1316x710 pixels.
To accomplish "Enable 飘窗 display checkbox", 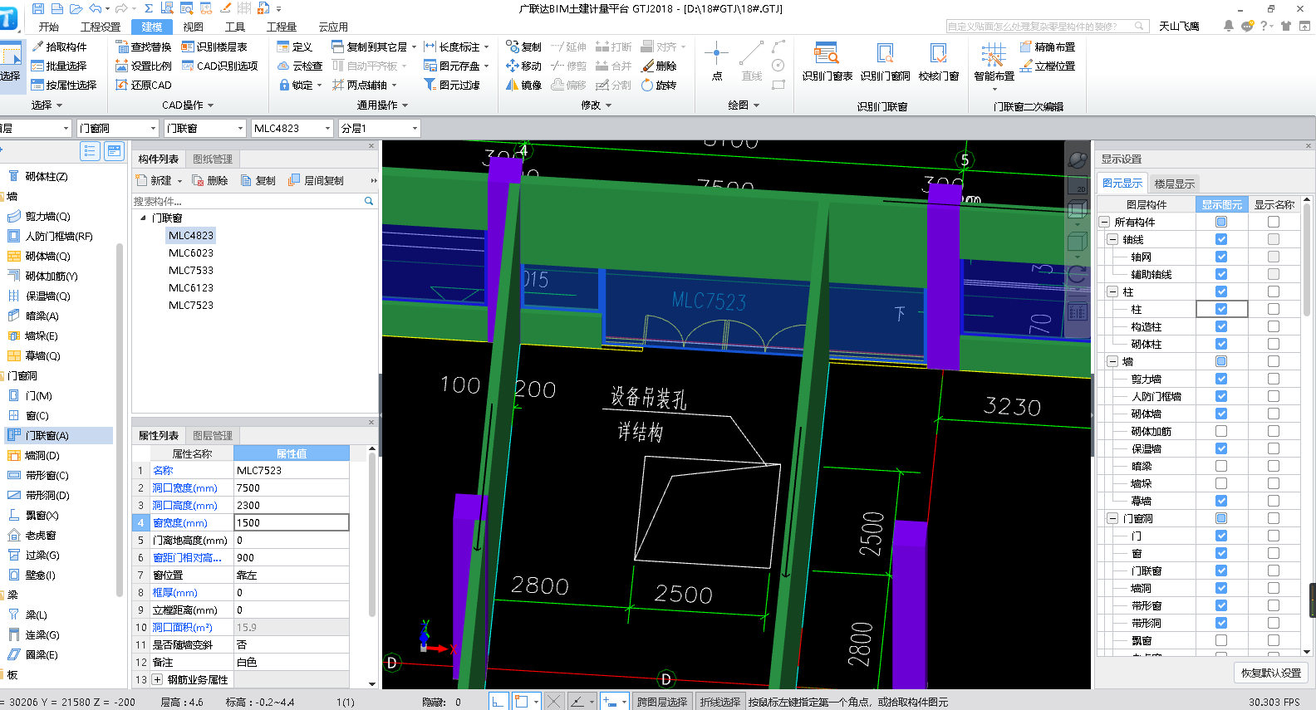I will click(x=1221, y=640).
